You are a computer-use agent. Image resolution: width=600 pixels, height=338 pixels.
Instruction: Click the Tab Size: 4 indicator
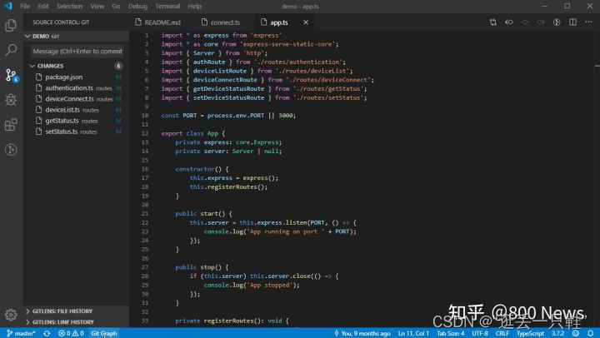450,333
